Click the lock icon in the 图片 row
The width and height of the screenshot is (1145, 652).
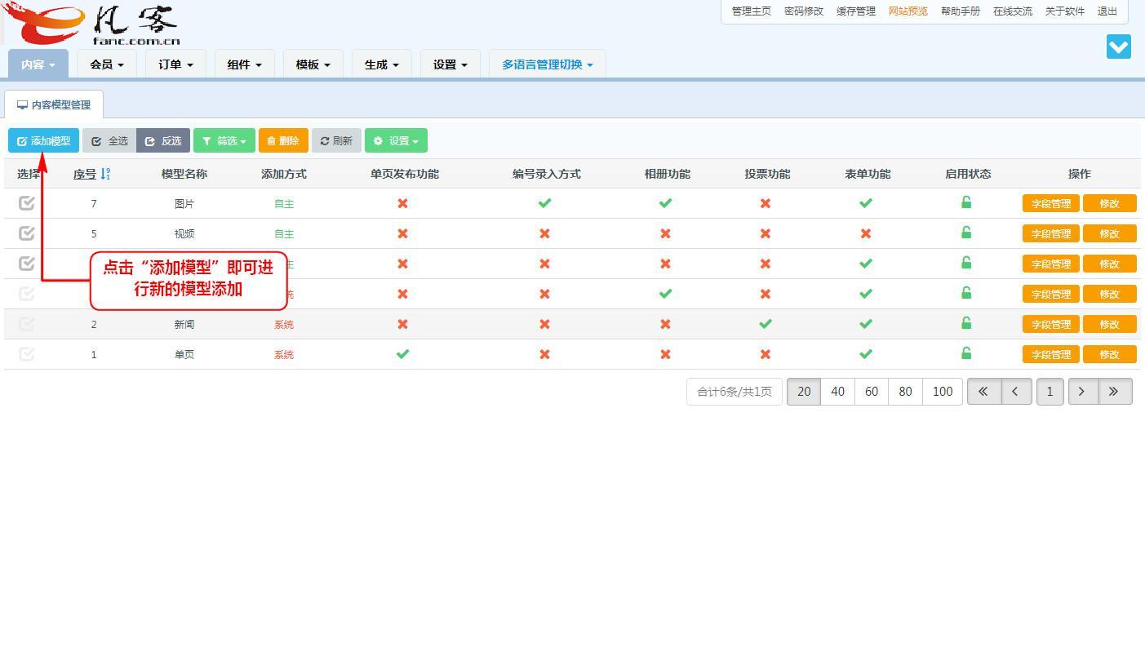pos(966,202)
